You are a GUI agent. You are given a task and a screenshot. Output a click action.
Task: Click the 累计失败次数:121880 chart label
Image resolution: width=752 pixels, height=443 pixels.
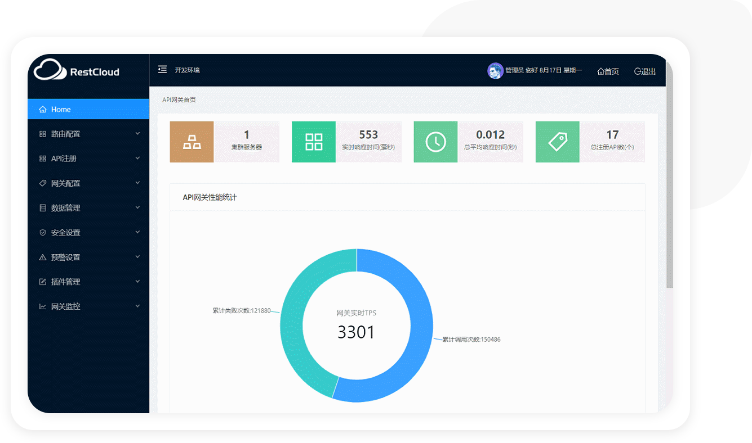pos(242,310)
